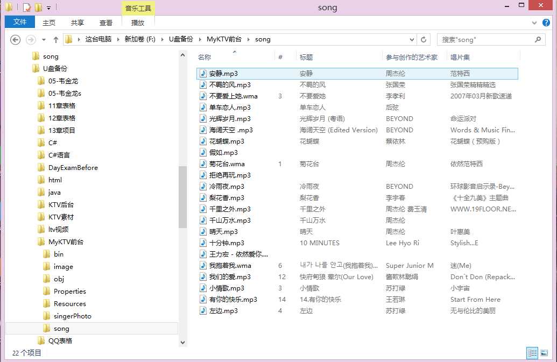This screenshot has width=557, height=362.
Task: Switch to the 播放 ribbon tab
Action: [x=138, y=23]
